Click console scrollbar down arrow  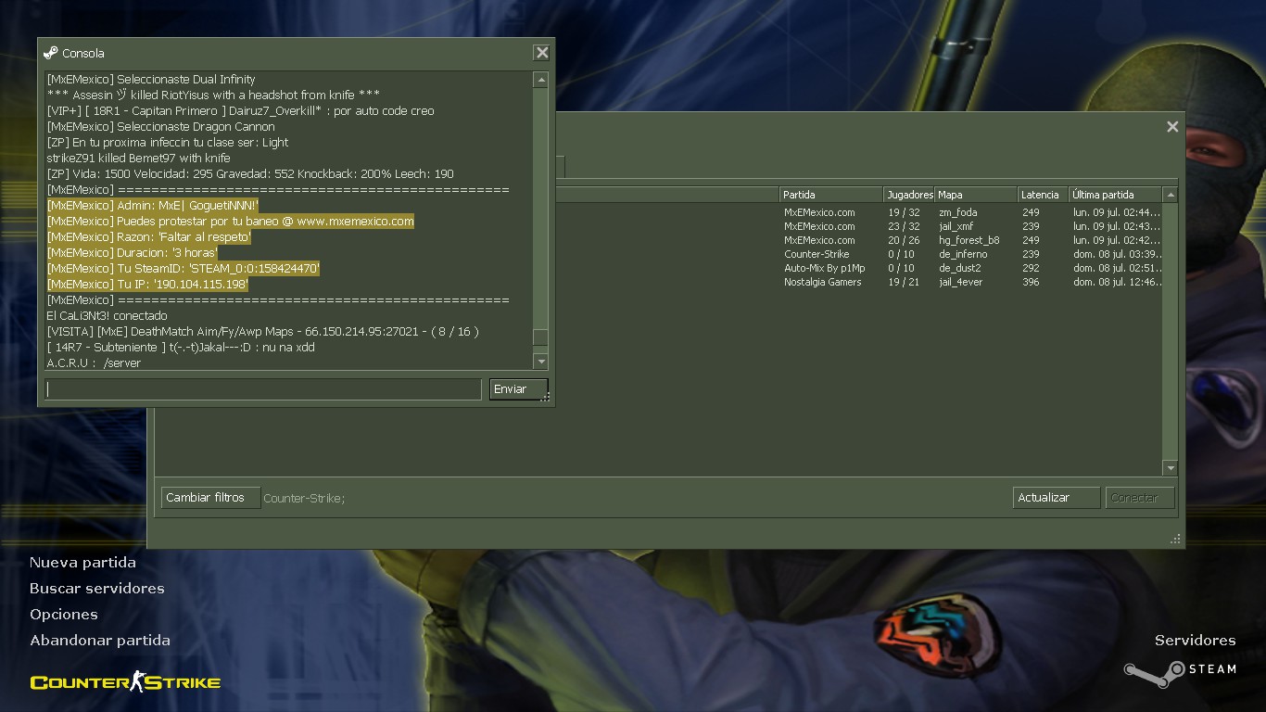tap(541, 361)
